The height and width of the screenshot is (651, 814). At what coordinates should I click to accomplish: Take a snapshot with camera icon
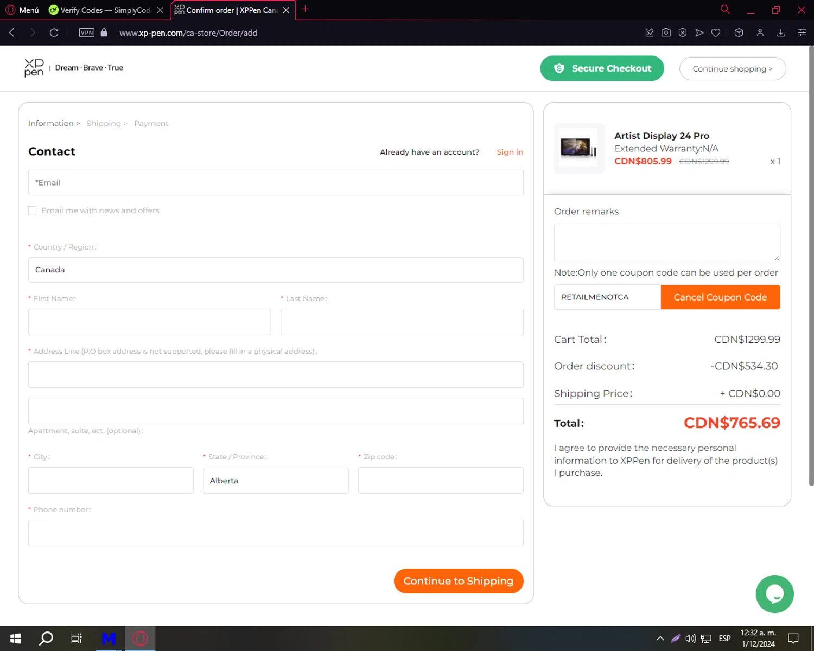666,33
